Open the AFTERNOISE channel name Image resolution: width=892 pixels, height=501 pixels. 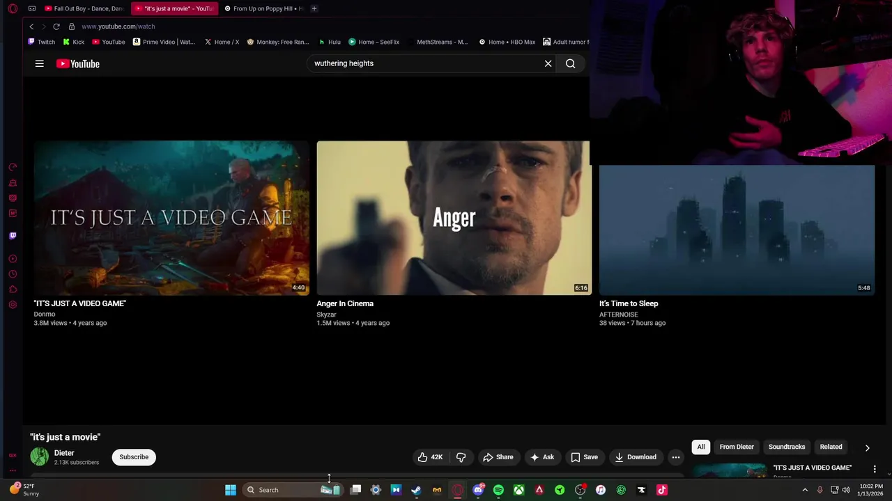(x=619, y=315)
